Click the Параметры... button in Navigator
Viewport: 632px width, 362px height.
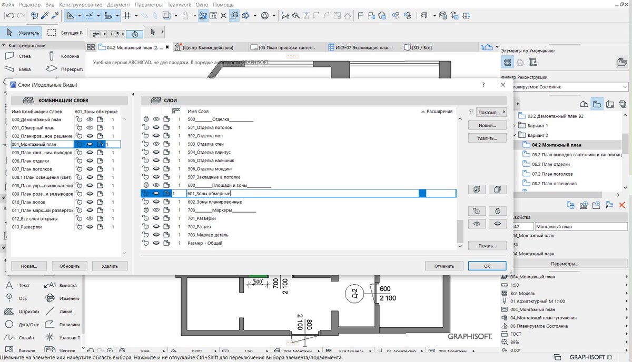tap(564, 264)
